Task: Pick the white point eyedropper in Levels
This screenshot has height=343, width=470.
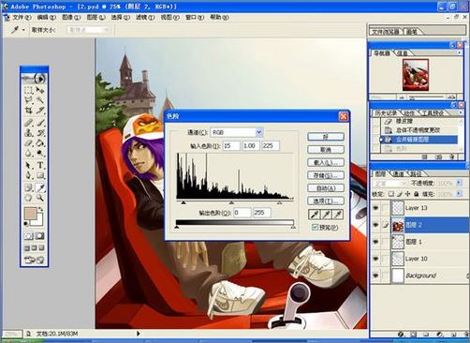Action: coord(338,215)
